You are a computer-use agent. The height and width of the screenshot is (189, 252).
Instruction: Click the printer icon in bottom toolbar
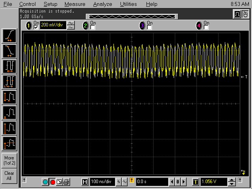[x=66, y=182]
